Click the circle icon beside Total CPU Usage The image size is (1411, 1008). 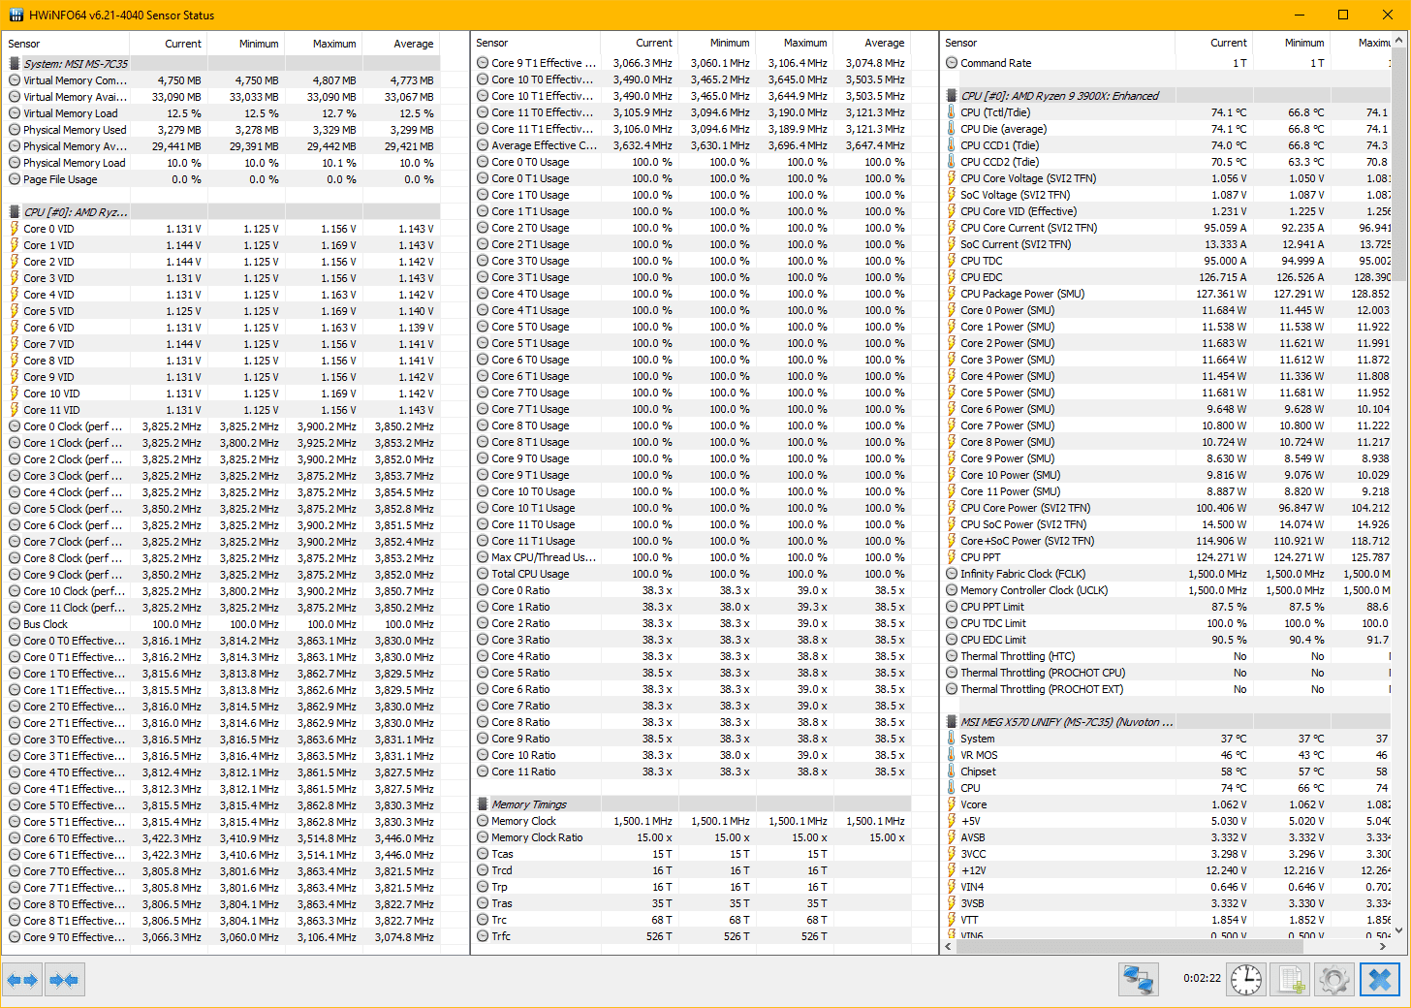pos(483,574)
